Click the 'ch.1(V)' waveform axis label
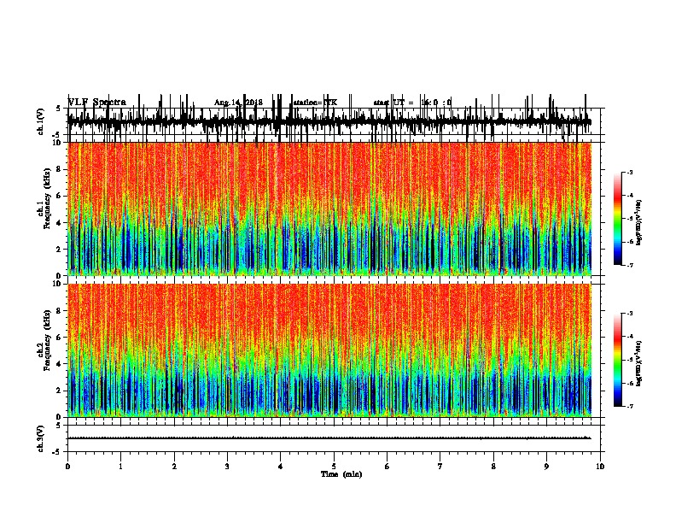 (40, 121)
